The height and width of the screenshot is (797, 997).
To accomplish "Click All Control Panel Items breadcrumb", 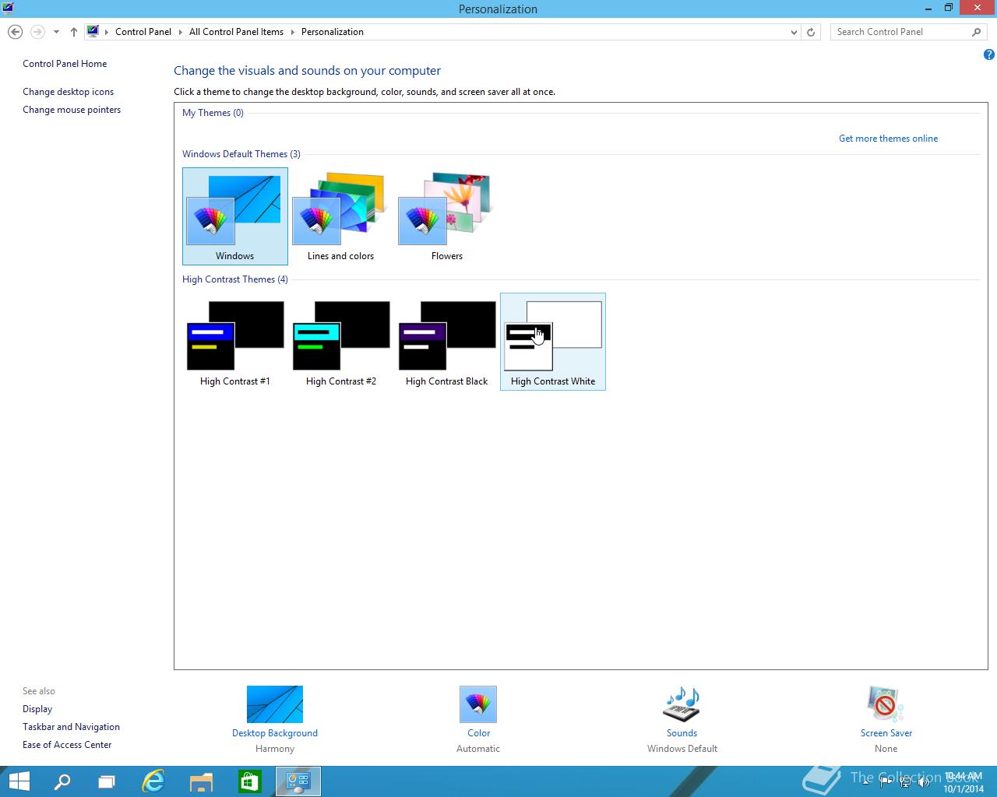I will tap(236, 32).
